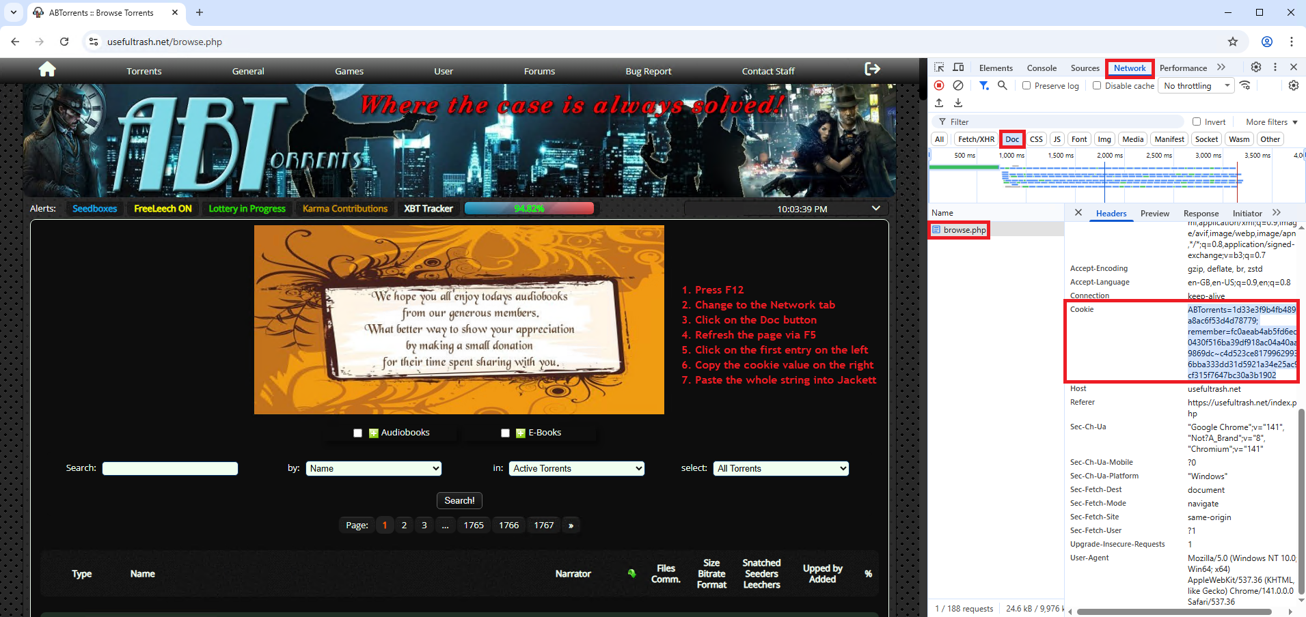Viewport: 1306px width, 617px height.
Task: Open the DevTools customize three-dot menu
Action: (x=1275, y=67)
